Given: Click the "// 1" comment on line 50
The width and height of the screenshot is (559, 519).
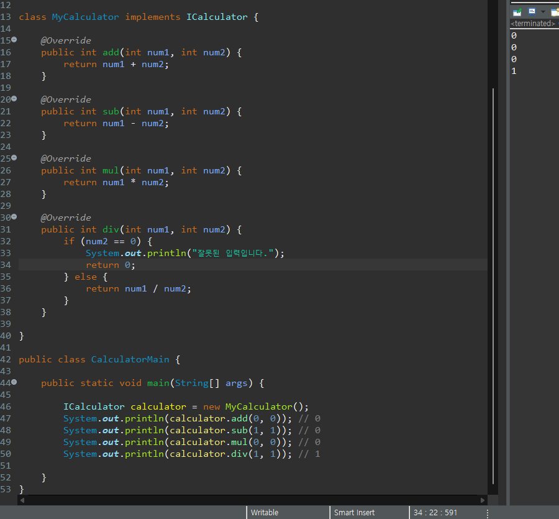Looking at the screenshot, I should coord(309,454).
